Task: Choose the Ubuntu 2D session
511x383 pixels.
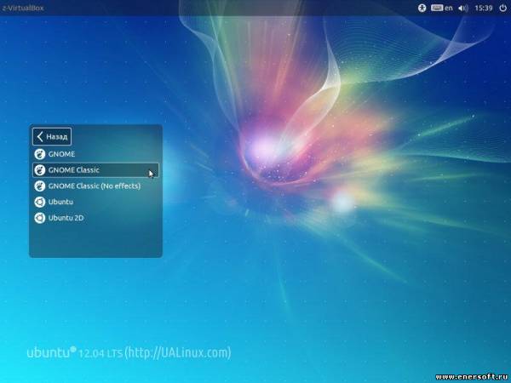Action: point(95,218)
